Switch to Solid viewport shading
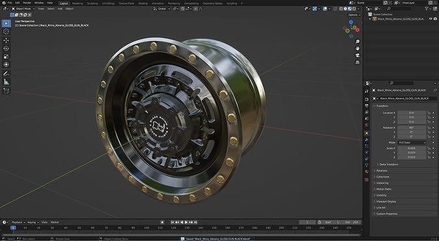This screenshot has height=241, width=439. 345,8
